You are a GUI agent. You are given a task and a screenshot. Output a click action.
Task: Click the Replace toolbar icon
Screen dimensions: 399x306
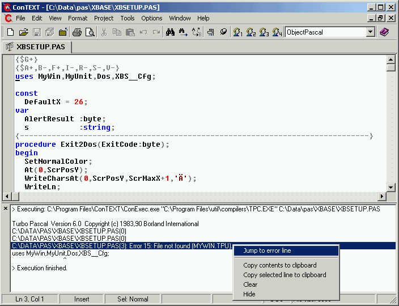pos(196,32)
